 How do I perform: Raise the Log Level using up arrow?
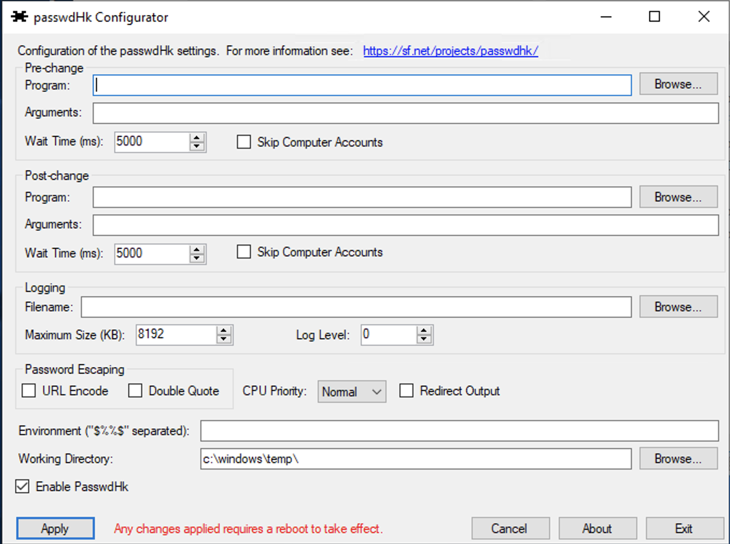(x=424, y=330)
